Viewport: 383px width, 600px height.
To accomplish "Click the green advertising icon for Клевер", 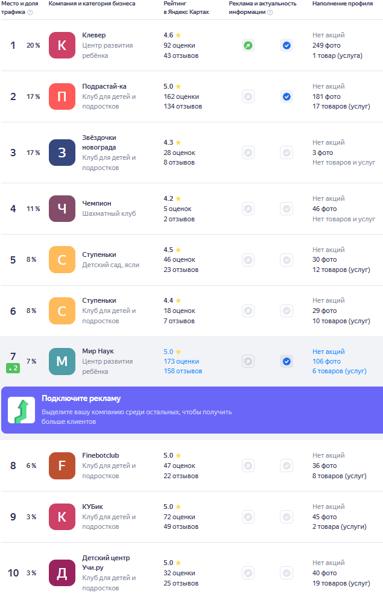I will (248, 45).
